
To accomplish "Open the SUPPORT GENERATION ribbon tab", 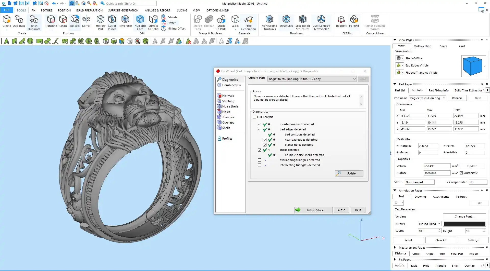I will [123, 10].
